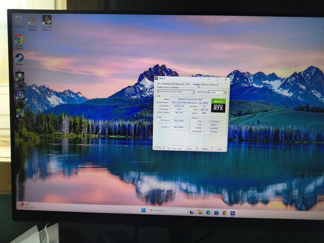The image size is (324, 243).
Task: Open Microsoft Edge from the taskbar
Action: (208, 212)
